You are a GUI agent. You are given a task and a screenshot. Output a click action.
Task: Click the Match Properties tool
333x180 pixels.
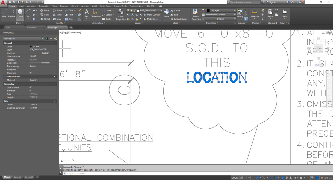(196, 14)
